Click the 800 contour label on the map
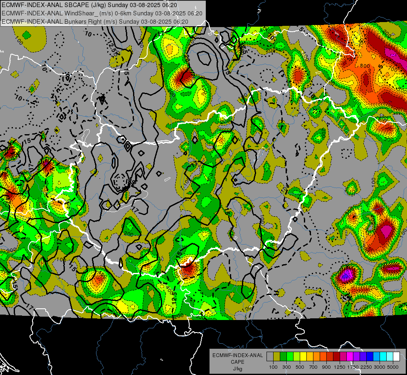 coord(365,66)
